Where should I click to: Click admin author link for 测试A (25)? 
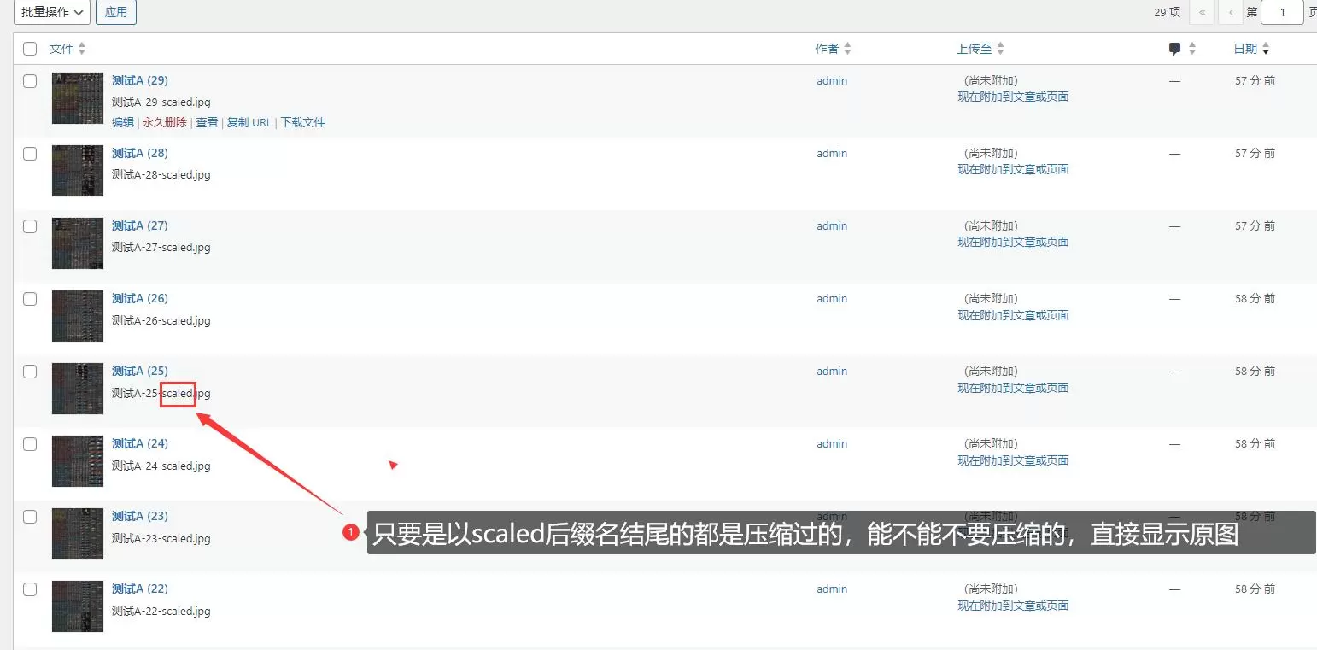point(832,371)
